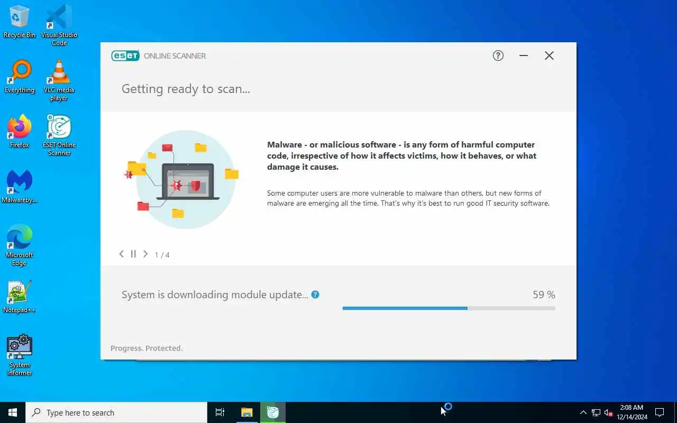The height and width of the screenshot is (423, 677).
Task: Select the ESET Online Scanner desktop shortcut
Action: click(x=59, y=135)
